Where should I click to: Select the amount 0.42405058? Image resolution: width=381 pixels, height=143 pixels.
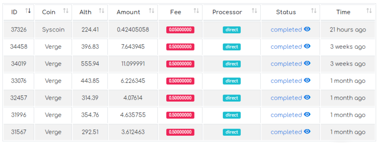(133, 30)
